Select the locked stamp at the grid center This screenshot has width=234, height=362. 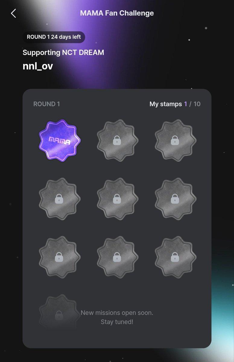click(118, 198)
